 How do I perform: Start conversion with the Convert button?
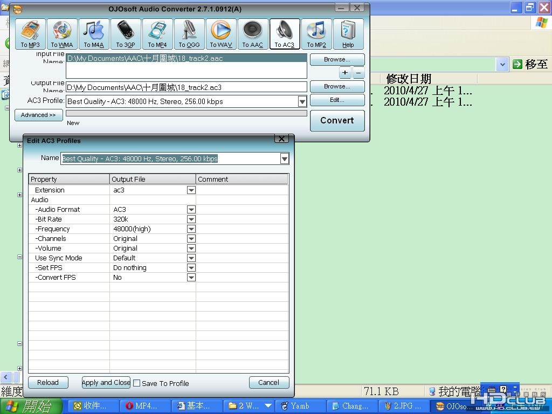point(337,120)
